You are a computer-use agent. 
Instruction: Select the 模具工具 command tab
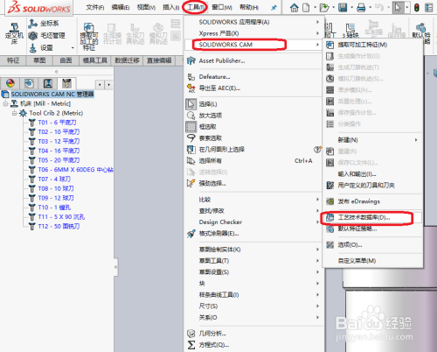pyautogui.click(x=95, y=60)
